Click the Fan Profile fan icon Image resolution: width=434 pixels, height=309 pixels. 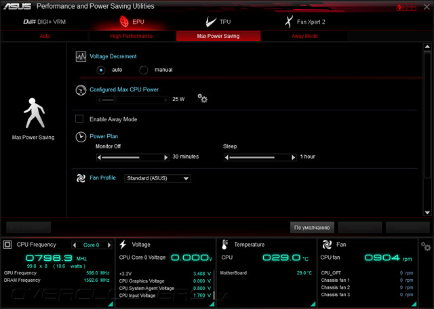pos(81,178)
